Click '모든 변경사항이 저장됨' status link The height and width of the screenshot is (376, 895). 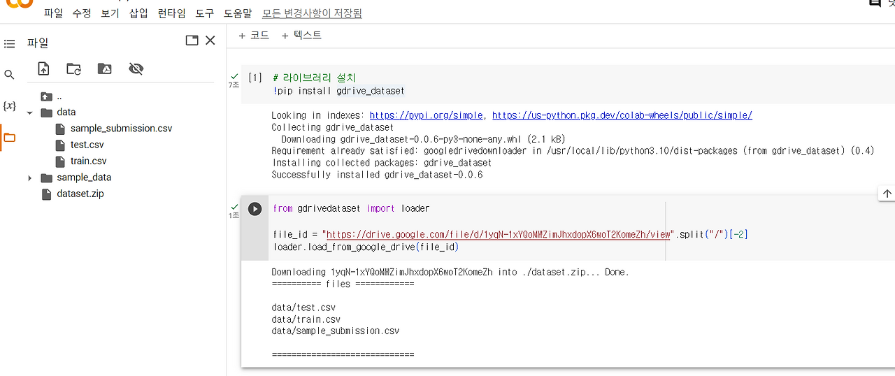coord(312,13)
